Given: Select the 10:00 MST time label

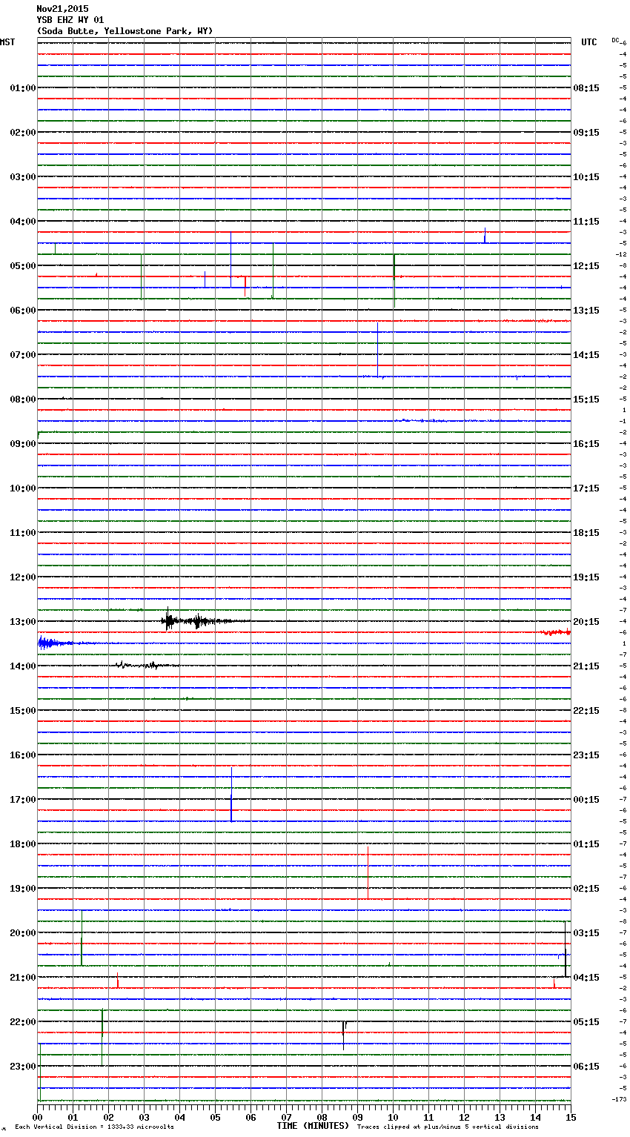Looking at the screenshot, I should tap(23, 488).
